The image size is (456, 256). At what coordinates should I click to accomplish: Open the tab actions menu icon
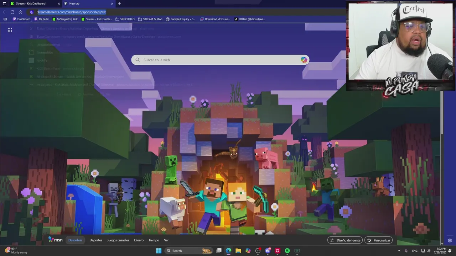pyautogui.click(x=4, y=4)
